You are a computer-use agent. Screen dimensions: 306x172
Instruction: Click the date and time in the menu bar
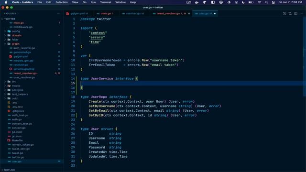click(x=290, y=2)
